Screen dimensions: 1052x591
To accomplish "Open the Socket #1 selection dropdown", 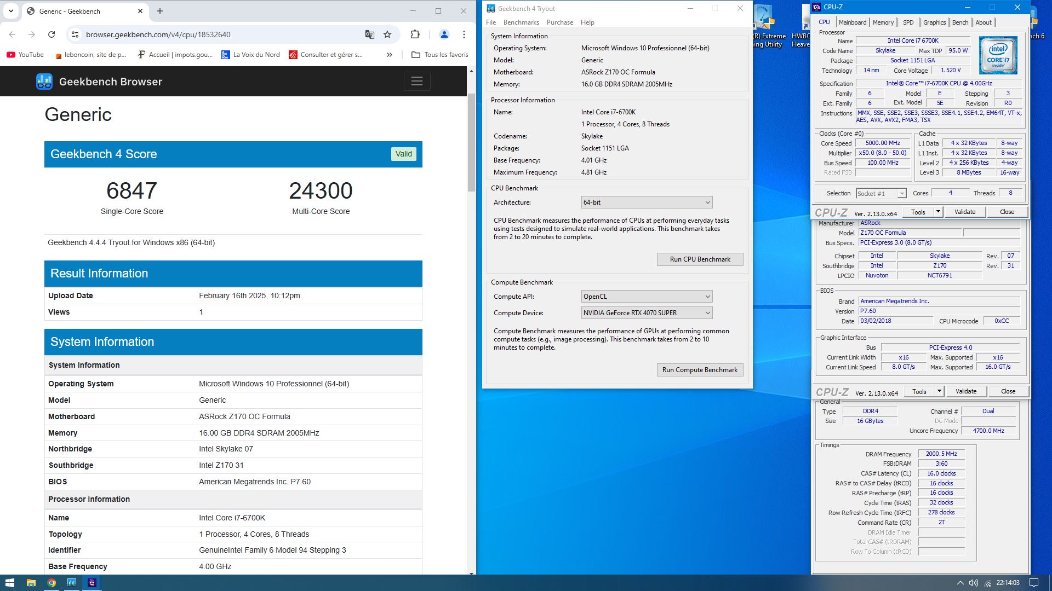I will click(881, 194).
